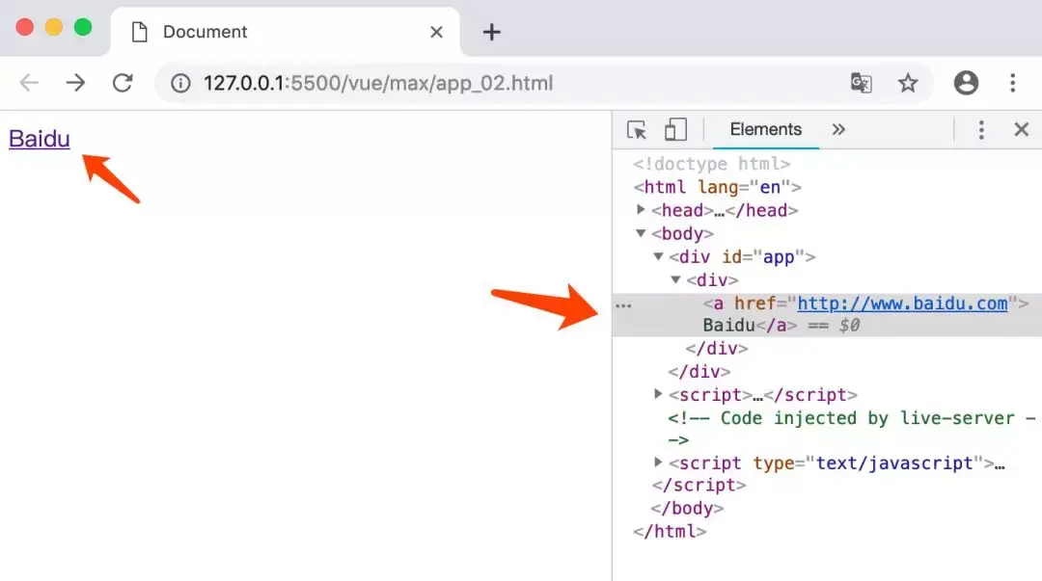Click the browser back arrow
Image resolution: width=1042 pixels, height=581 pixels.
(29, 83)
